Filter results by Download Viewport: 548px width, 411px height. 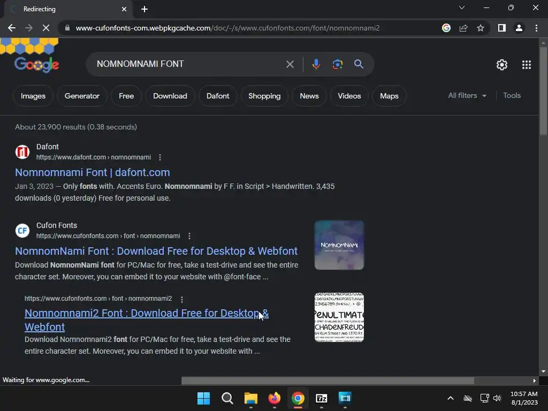coord(170,96)
